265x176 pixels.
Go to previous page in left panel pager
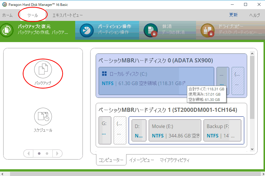29,153
